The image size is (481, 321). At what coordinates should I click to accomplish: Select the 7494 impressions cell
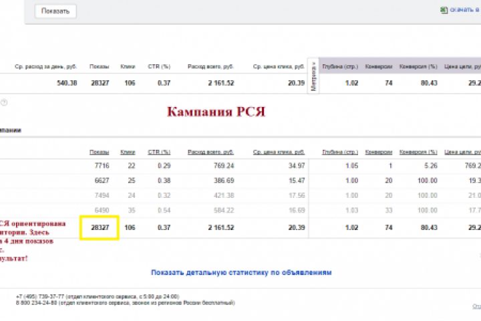click(102, 195)
